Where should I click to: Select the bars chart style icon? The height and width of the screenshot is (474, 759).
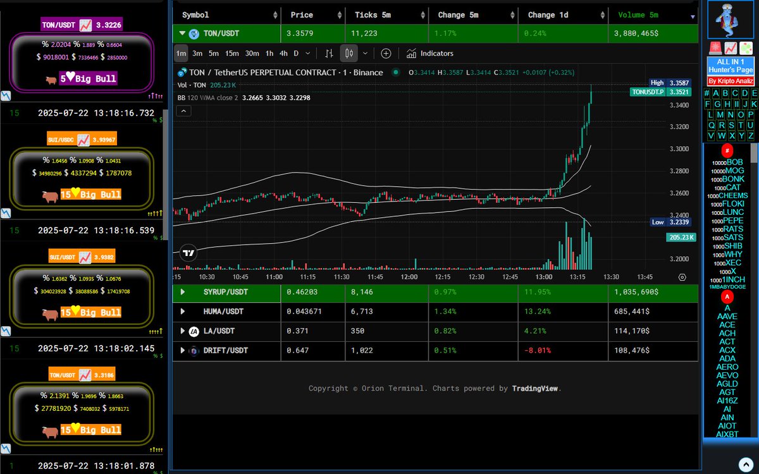click(329, 54)
